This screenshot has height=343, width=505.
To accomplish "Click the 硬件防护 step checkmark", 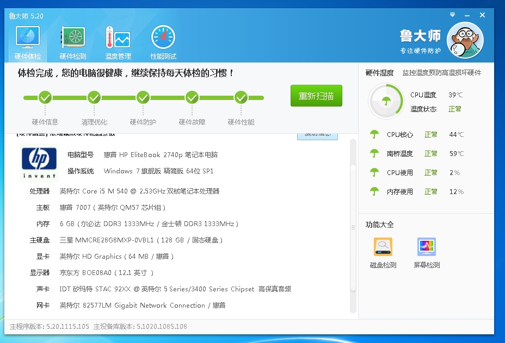I will click(143, 97).
